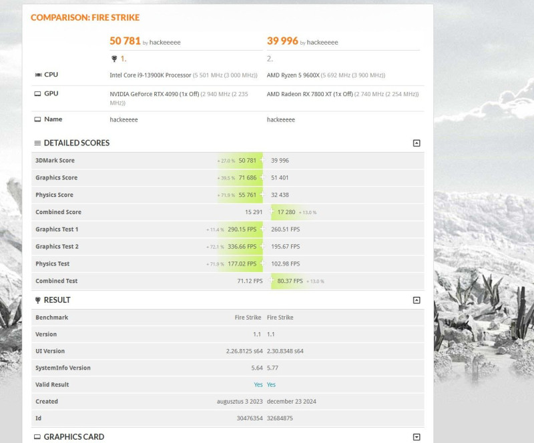Click the Graphics Score value 51 401

click(280, 177)
